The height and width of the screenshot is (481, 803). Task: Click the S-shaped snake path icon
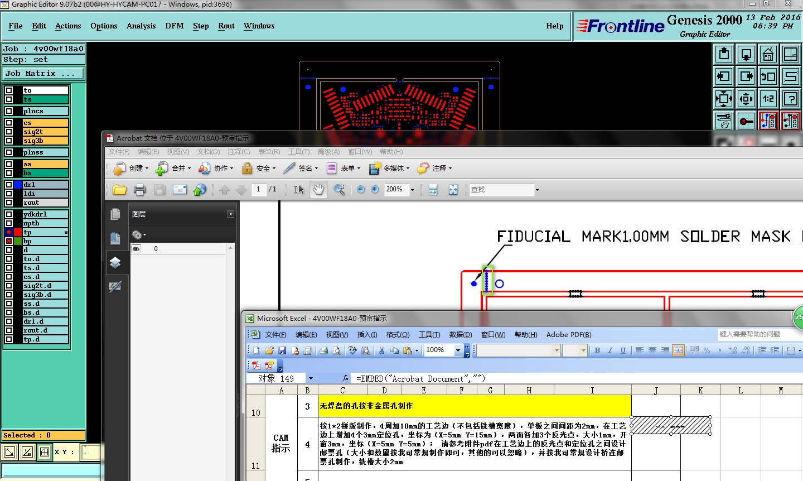(x=791, y=76)
